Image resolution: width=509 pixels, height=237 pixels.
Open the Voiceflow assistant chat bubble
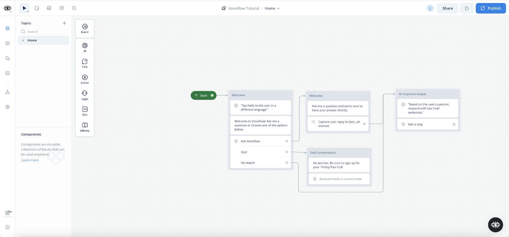(x=495, y=225)
